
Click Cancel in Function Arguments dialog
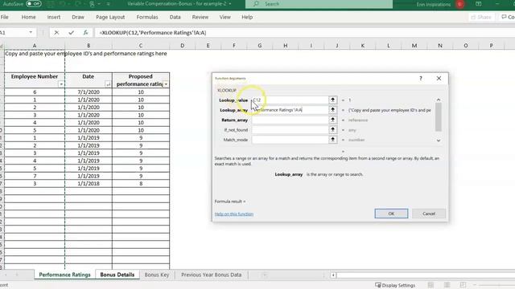429,214
